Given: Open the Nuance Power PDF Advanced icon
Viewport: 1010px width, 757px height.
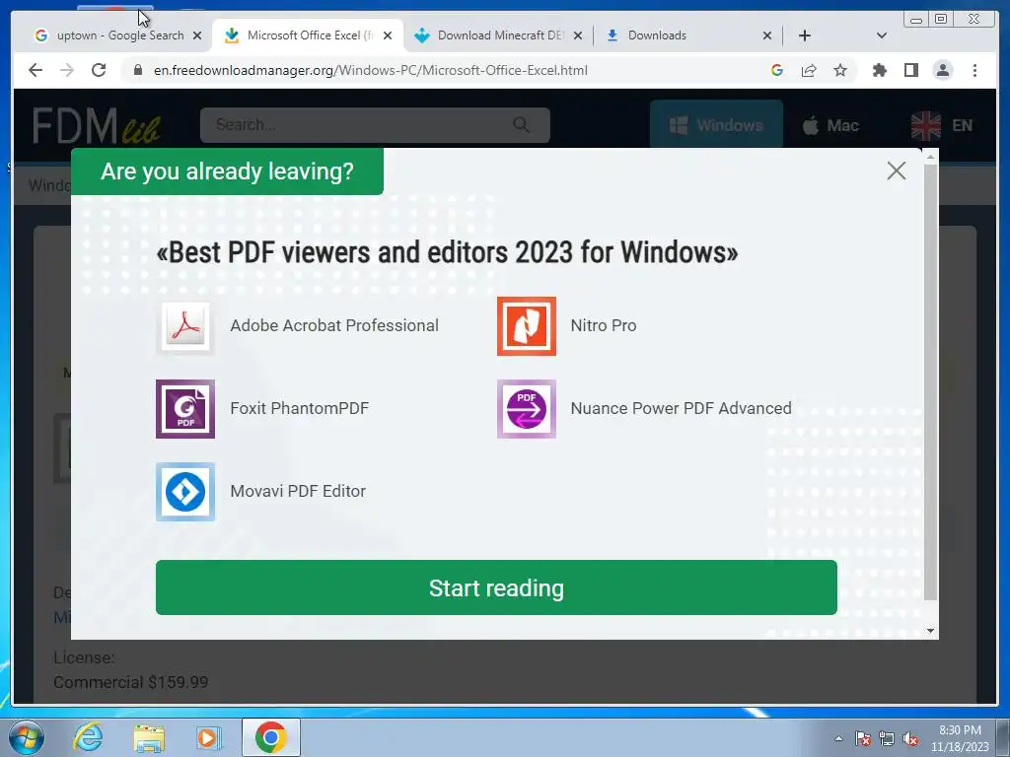Looking at the screenshot, I should coord(527,409).
